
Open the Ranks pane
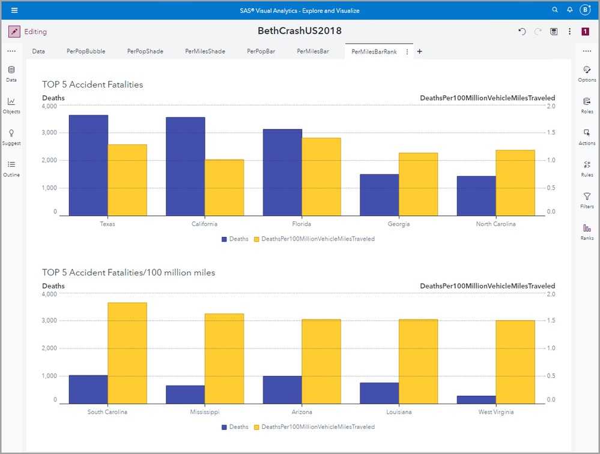click(587, 232)
